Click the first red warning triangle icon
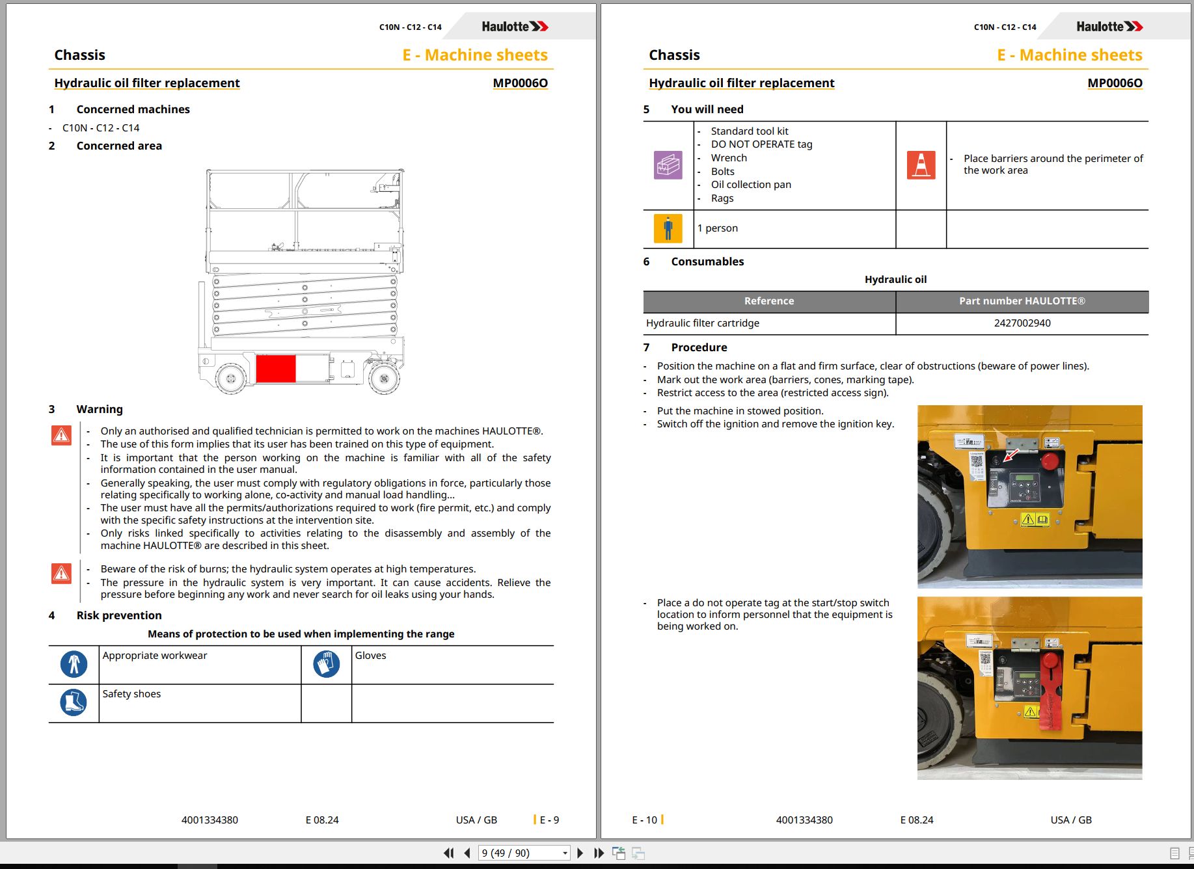1194x869 pixels. [x=61, y=435]
